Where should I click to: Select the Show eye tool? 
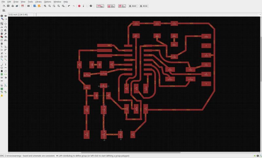6,16
